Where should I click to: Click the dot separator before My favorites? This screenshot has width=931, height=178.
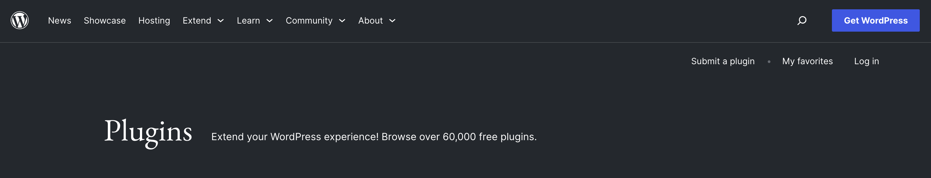click(x=769, y=61)
